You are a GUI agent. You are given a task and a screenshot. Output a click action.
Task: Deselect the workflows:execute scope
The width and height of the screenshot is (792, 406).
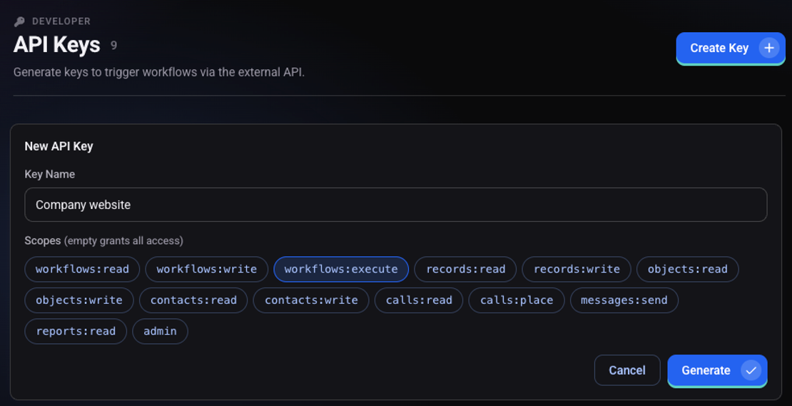341,269
